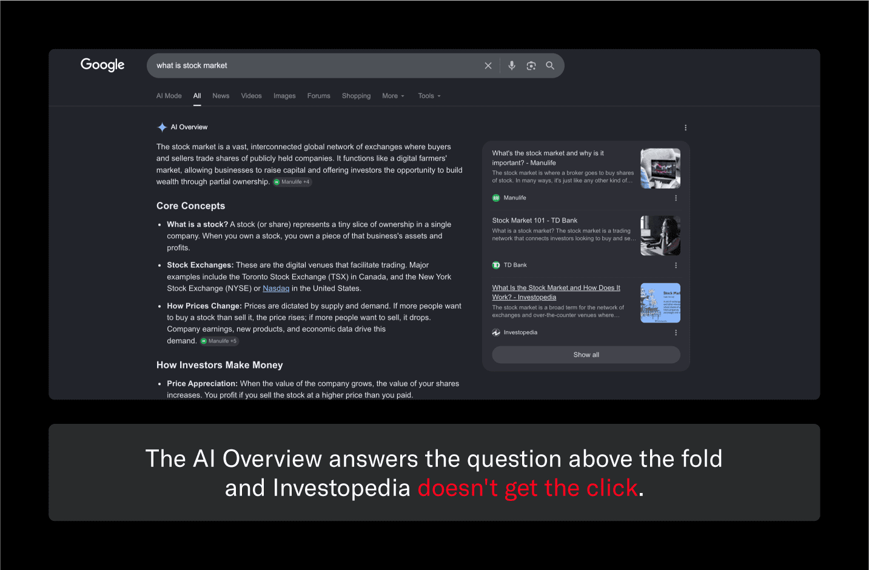The image size is (869, 570).
Task: Open Google Lens image search icon
Action: (x=531, y=65)
